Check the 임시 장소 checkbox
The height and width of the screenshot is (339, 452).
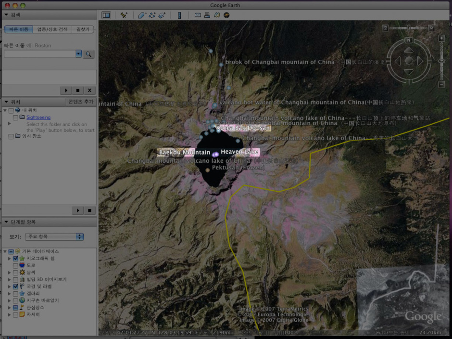[x=11, y=136]
